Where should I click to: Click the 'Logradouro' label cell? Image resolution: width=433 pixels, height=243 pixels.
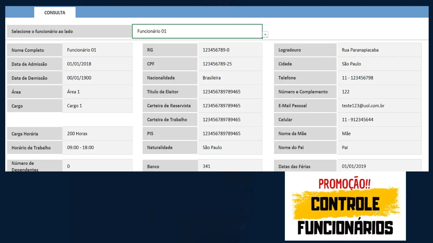[x=305, y=50]
